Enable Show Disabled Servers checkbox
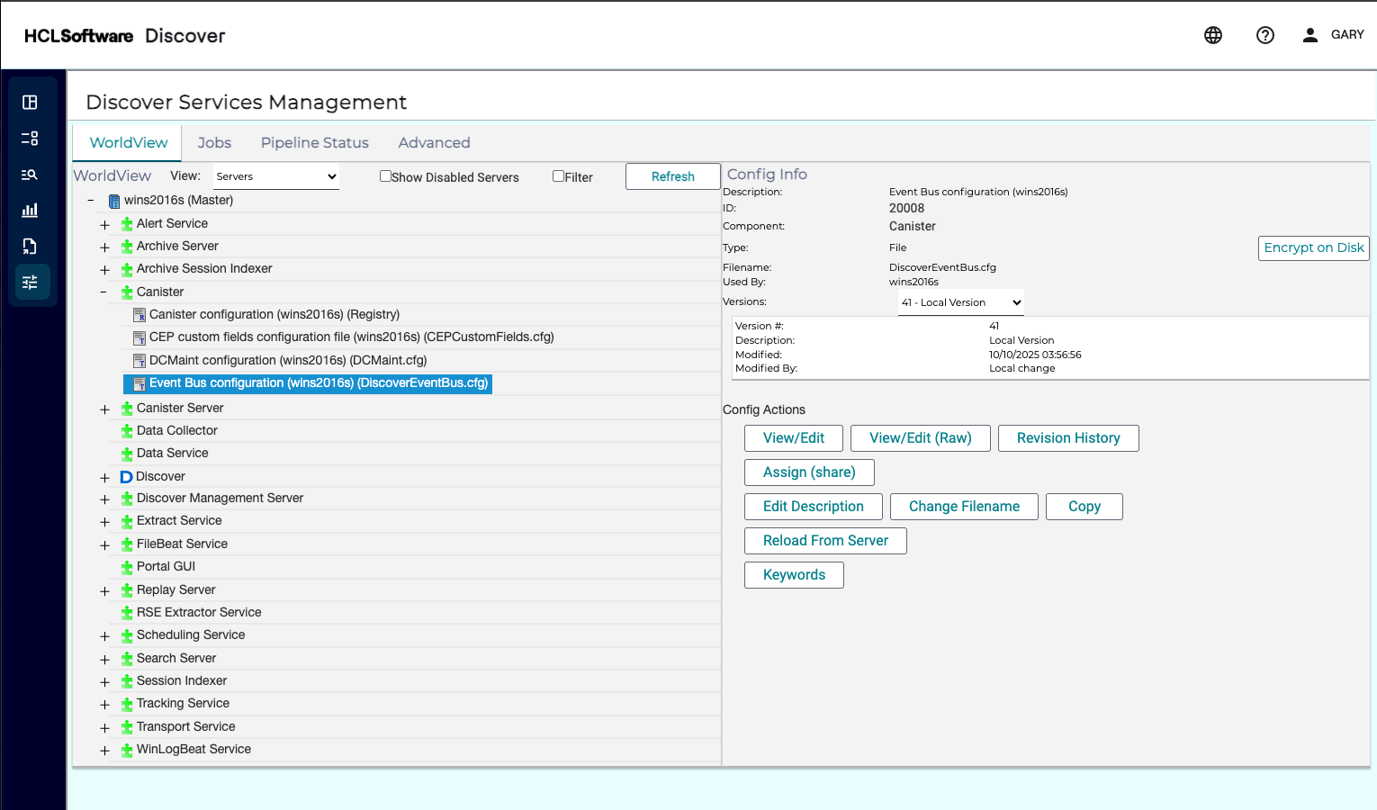 pos(385,176)
